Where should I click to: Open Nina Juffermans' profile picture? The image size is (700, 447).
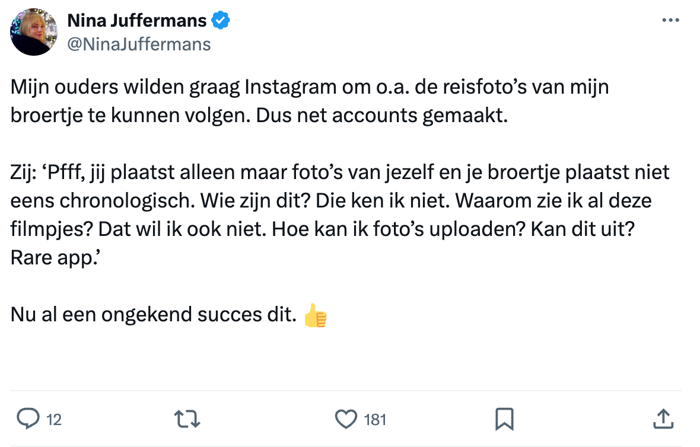34,32
